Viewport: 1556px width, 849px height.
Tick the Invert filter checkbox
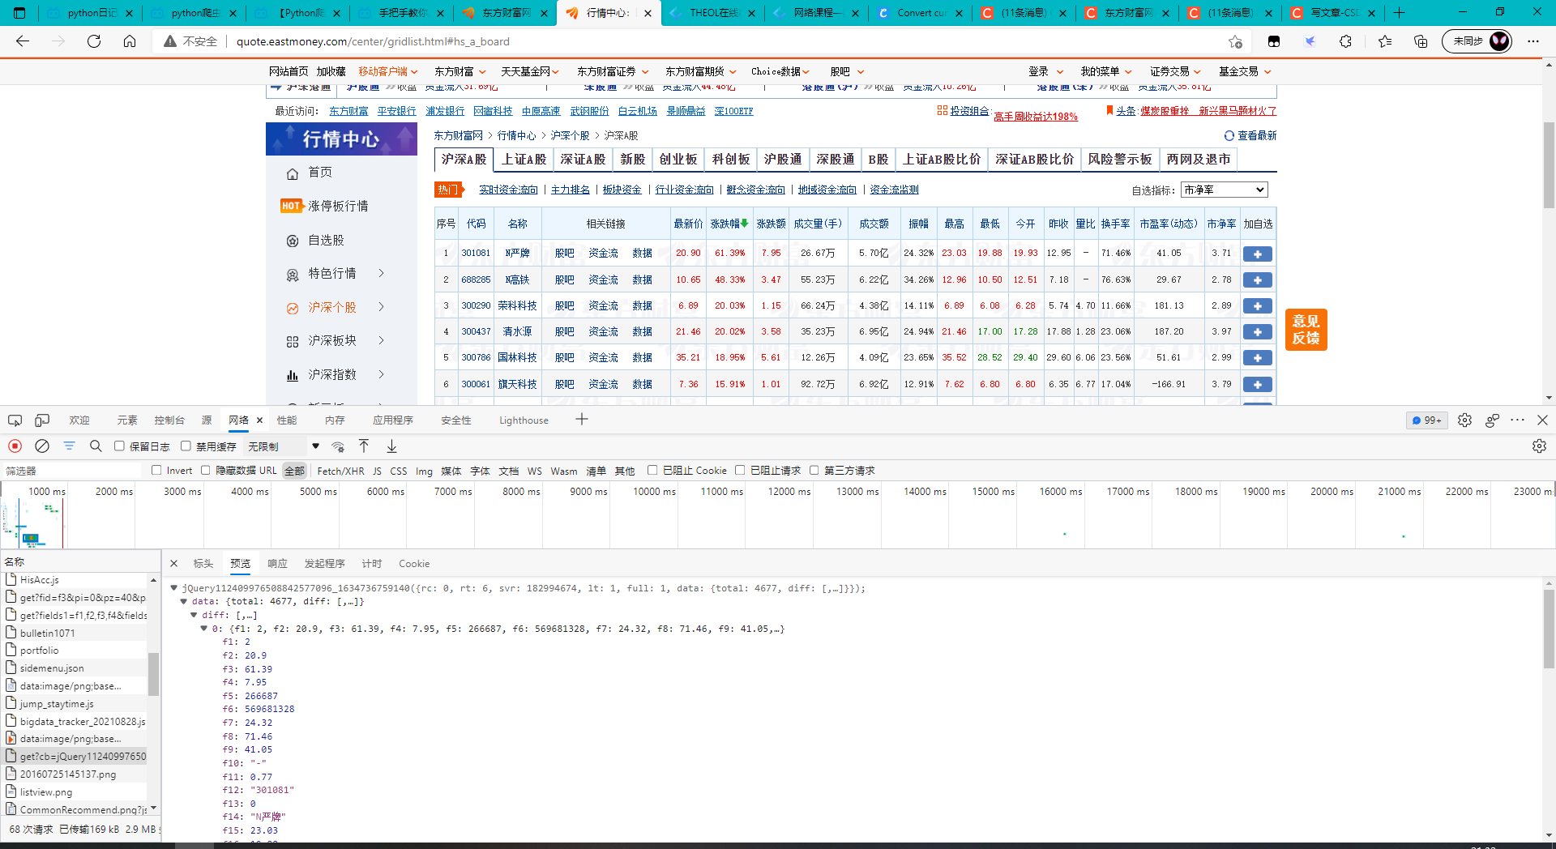(x=156, y=471)
